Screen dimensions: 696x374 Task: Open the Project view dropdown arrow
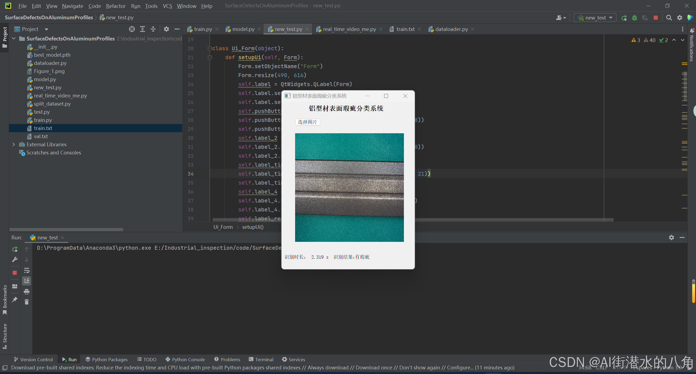click(x=47, y=29)
